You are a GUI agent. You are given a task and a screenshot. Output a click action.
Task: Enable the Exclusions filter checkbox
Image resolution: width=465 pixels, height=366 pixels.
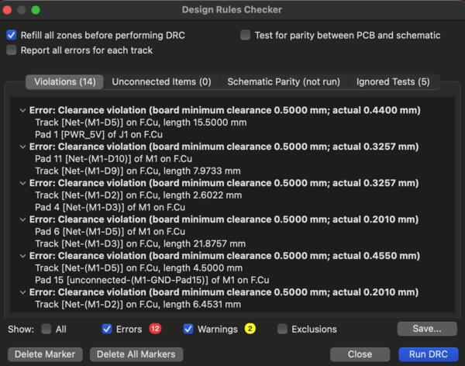283,329
